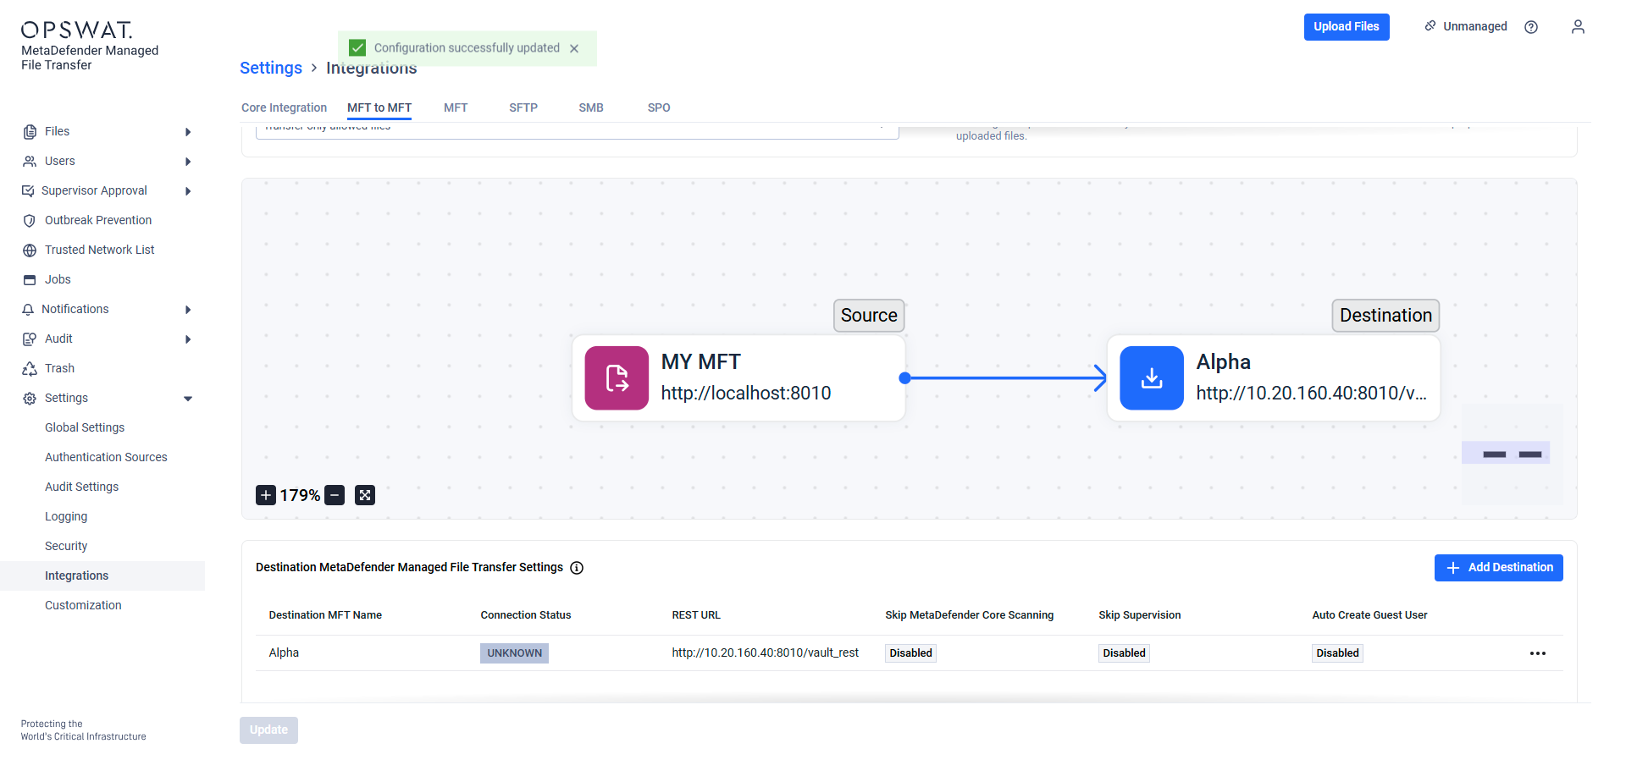Click the Unmanaged link icon
Screen dimensions: 1626x771
point(1430,26)
